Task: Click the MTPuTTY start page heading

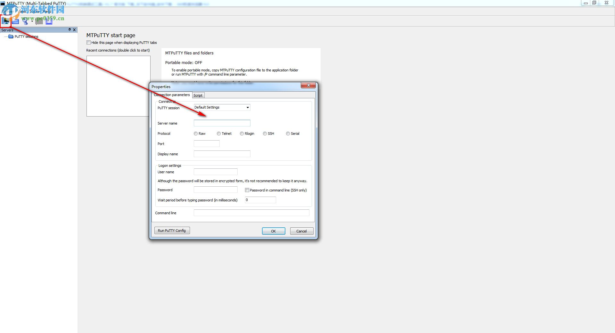Action: click(111, 35)
